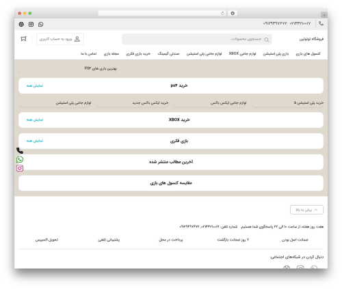This screenshot has width=342, height=289.
Task: Click the فروشگاه توتوتین store logo text
Action: [x=311, y=39]
